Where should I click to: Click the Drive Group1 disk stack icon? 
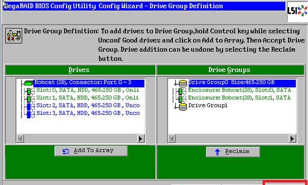182,107
